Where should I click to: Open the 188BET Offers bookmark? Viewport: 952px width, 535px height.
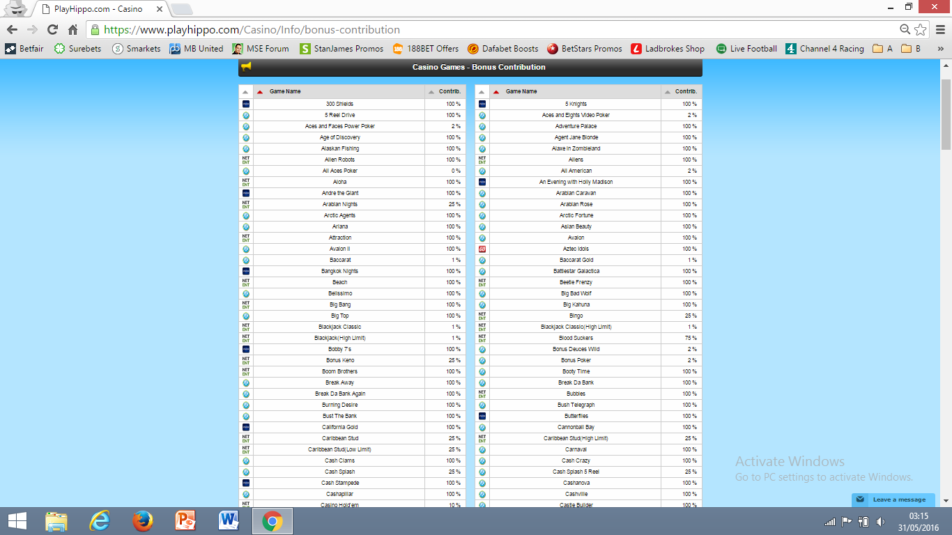click(x=426, y=49)
